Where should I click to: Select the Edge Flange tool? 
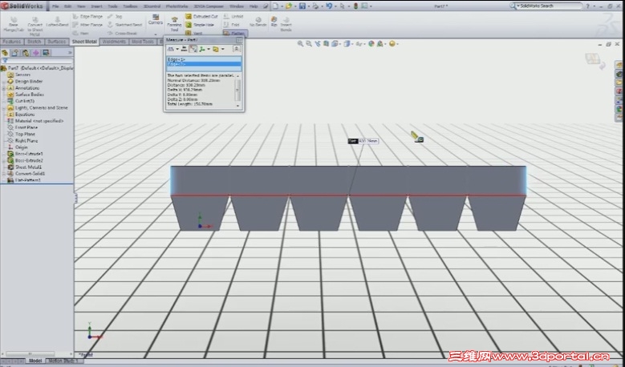(x=87, y=17)
